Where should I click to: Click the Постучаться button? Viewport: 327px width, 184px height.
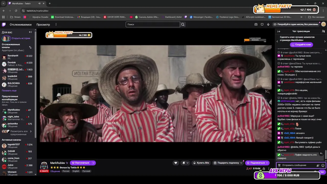pos(80,163)
